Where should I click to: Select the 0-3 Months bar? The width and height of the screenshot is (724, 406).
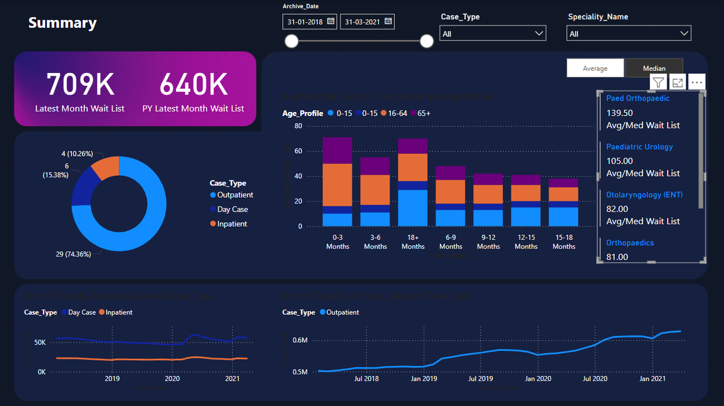coord(338,182)
